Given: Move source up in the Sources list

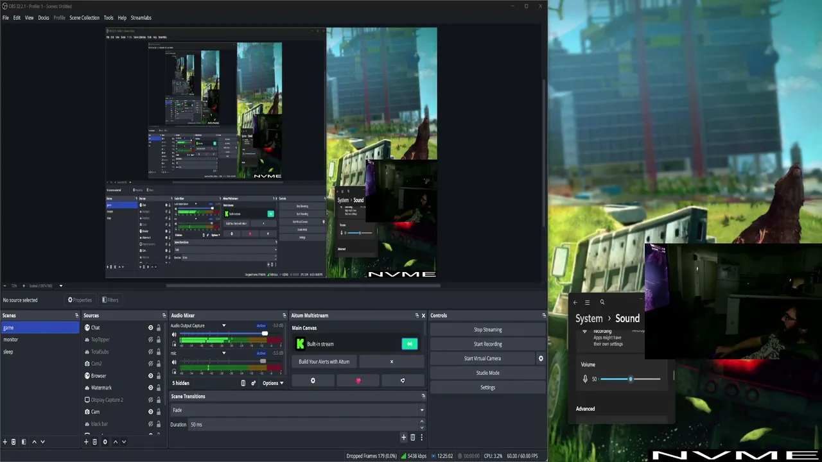Looking at the screenshot, I should 116,441.
